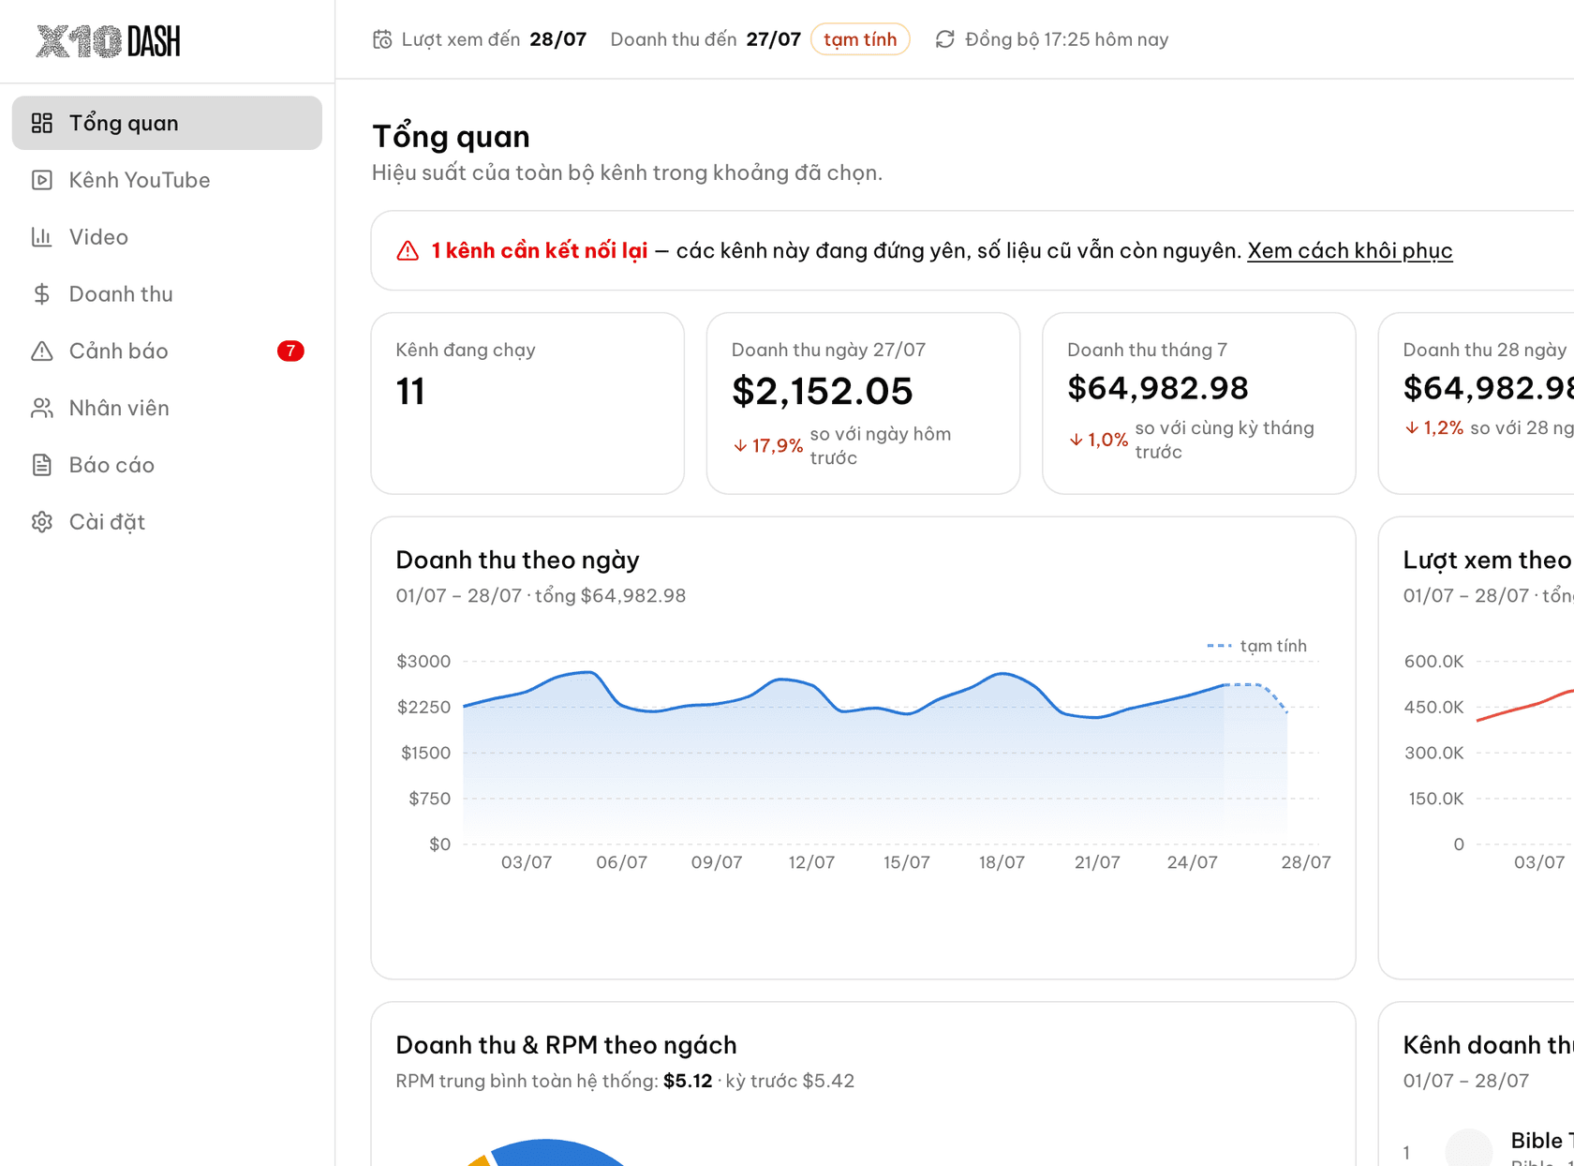Click the sync refresh icon
Screen dimensions: 1574x1166
tap(945, 39)
